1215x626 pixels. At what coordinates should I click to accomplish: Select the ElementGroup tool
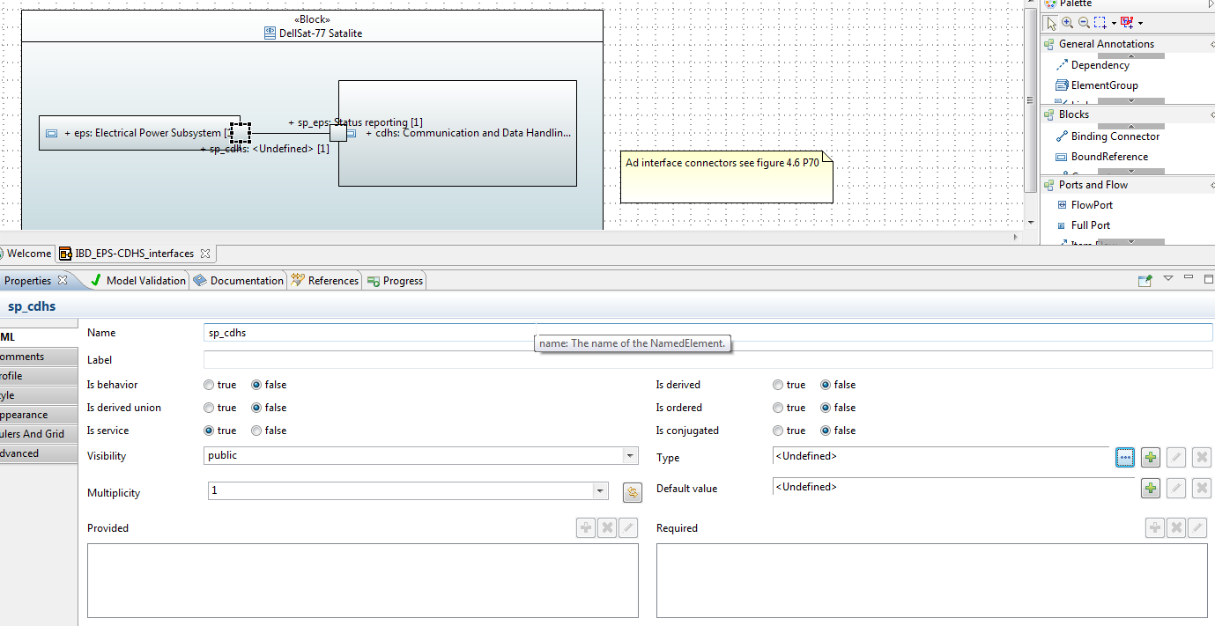(1097, 85)
